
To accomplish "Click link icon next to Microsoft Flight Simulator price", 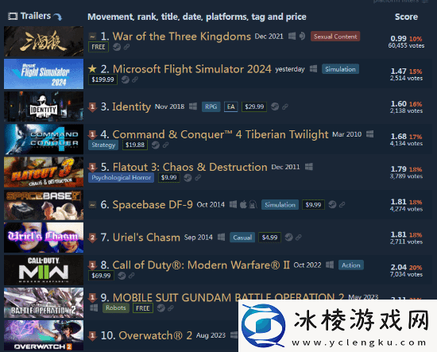I will (135, 79).
